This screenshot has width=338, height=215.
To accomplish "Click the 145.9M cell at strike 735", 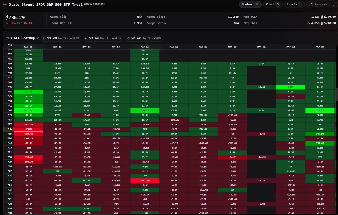I will click(x=320, y=133).
